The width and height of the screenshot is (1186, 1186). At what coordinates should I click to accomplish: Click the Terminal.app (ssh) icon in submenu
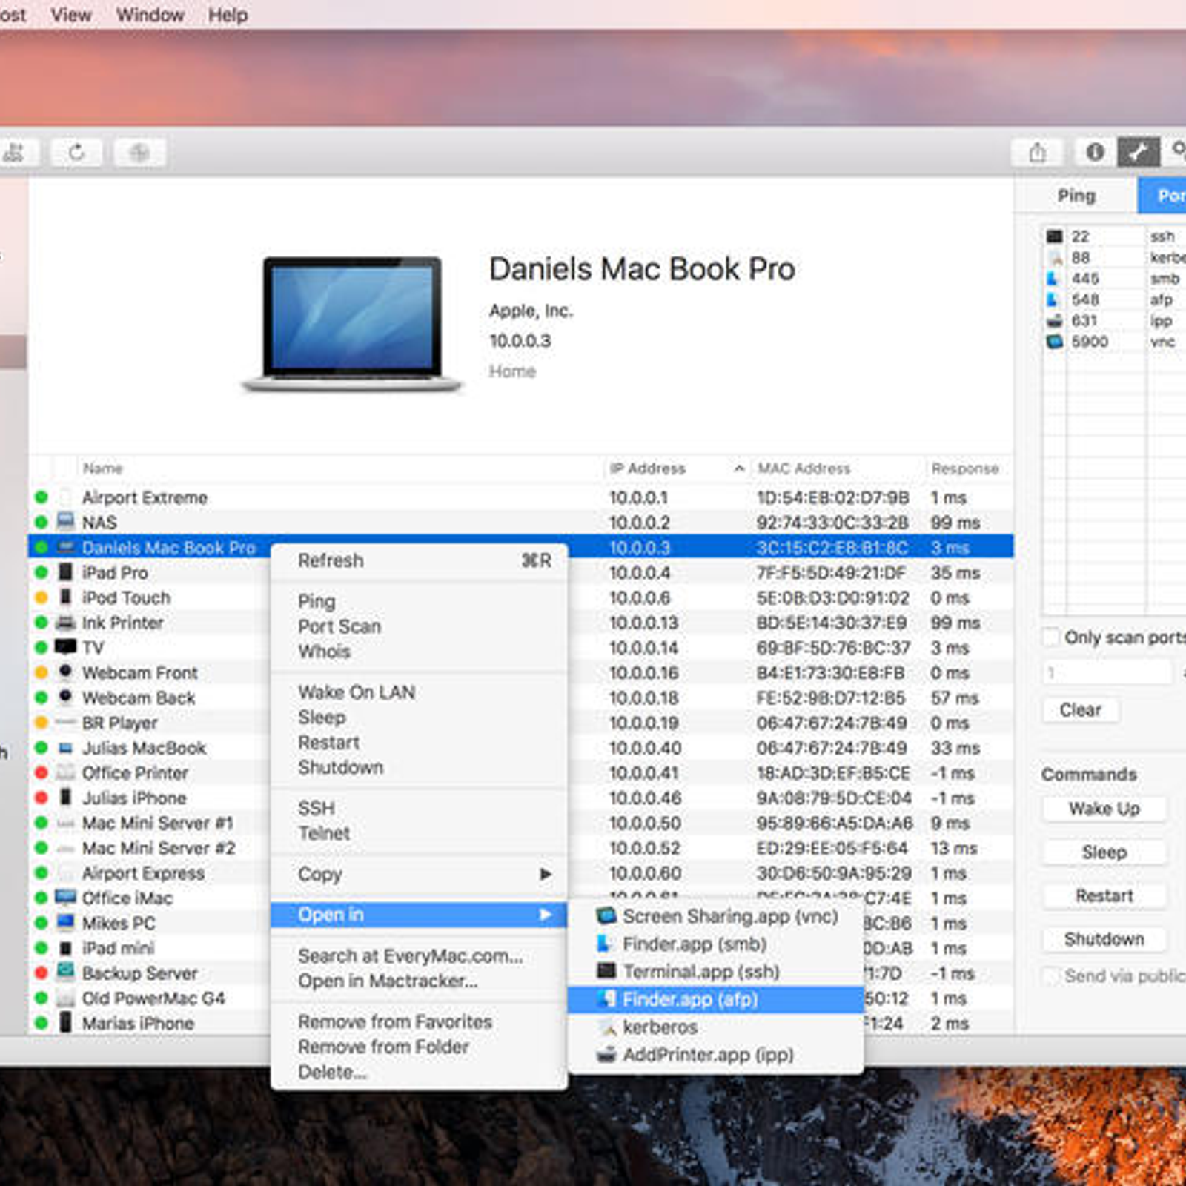[x=606, y=970]
